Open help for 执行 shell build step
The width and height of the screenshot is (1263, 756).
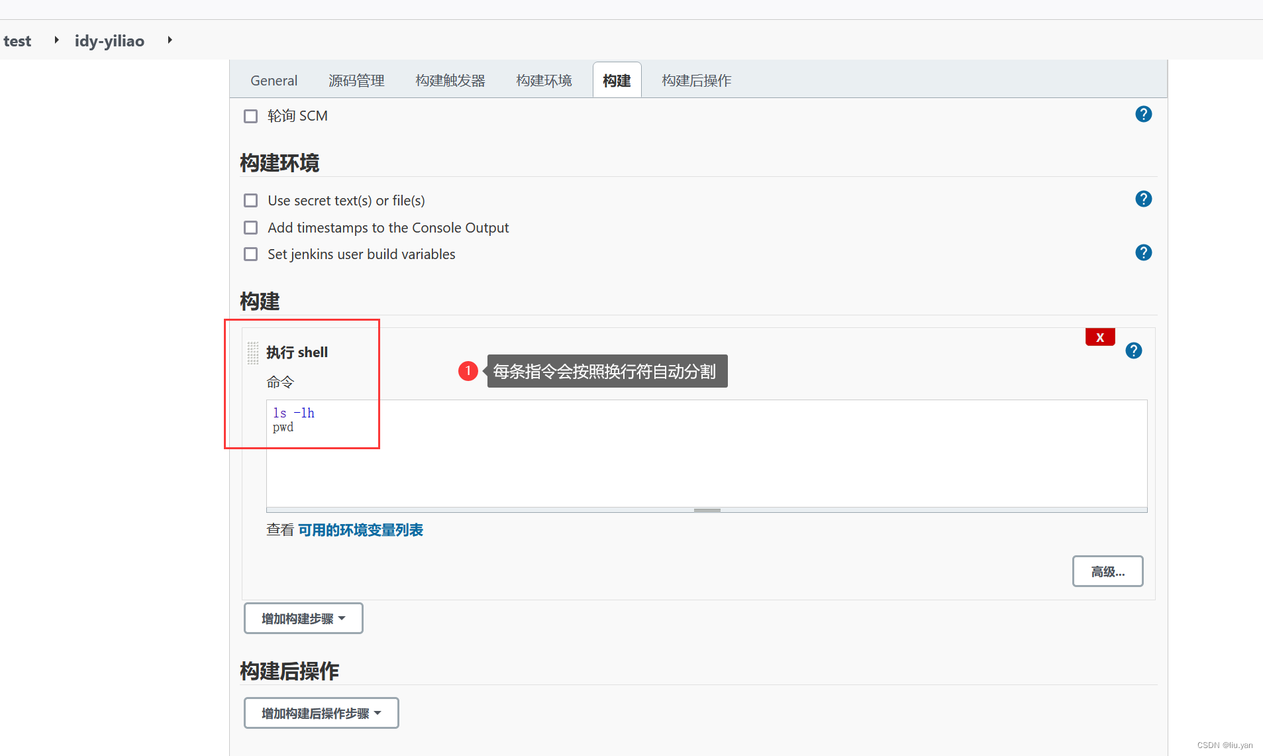coord(1133,351)
